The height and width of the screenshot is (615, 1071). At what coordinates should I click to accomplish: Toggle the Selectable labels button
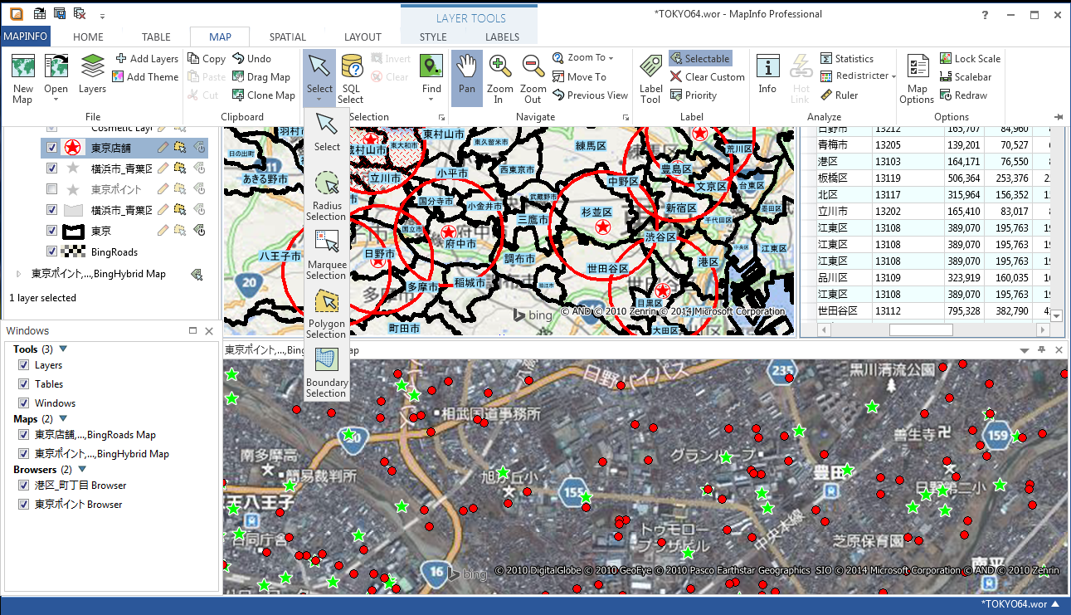699,59
